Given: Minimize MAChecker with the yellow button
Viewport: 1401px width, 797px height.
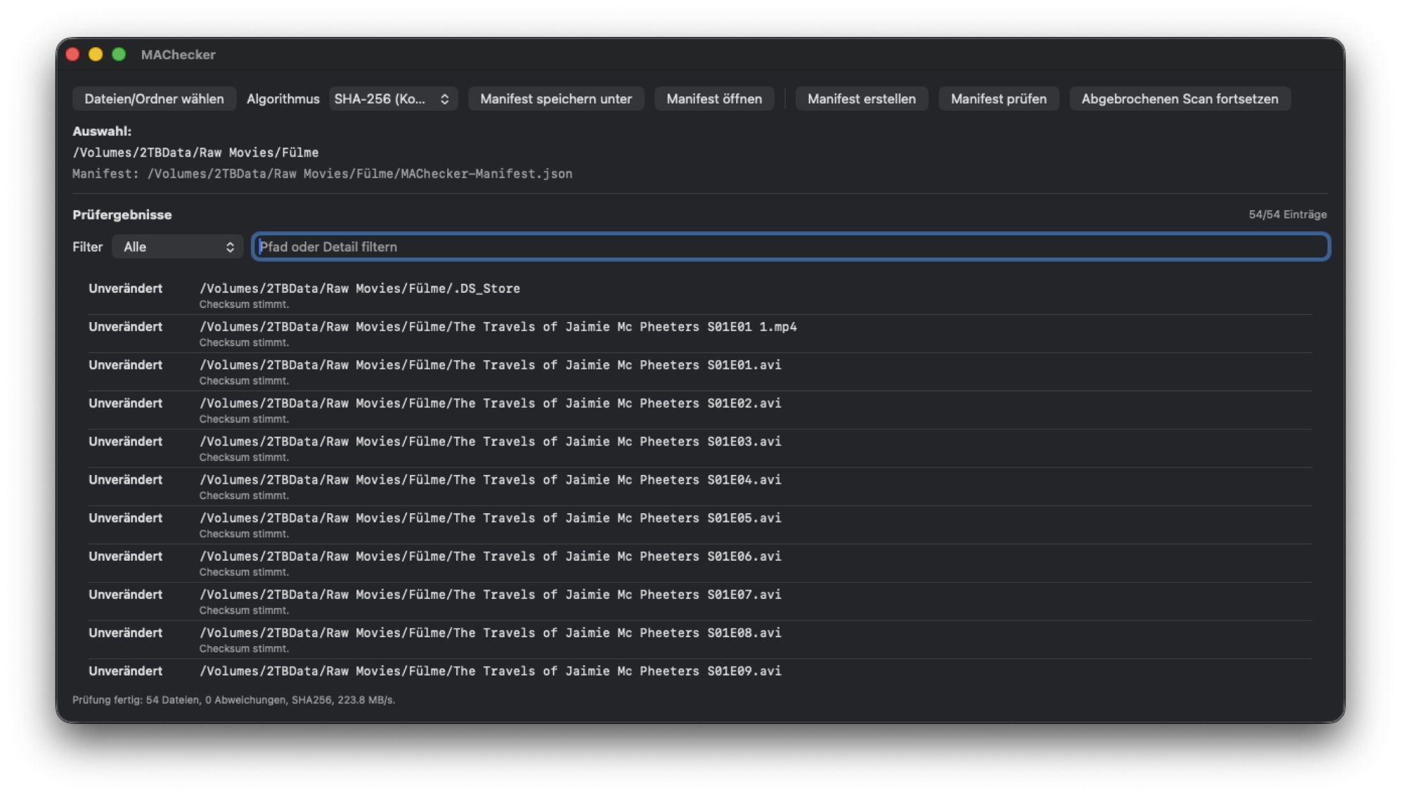Looking at the screenshot, I should (96, 55).
